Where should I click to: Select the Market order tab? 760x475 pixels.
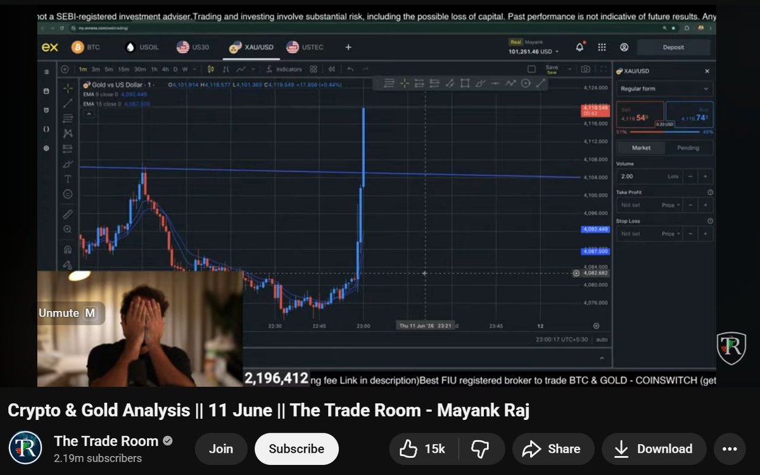click(641, 148)
